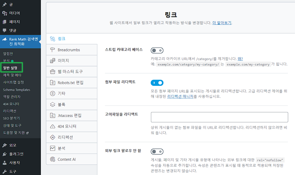Open the 분석 settings tab
Screen dimensions: 295x175
coord(72,148)
